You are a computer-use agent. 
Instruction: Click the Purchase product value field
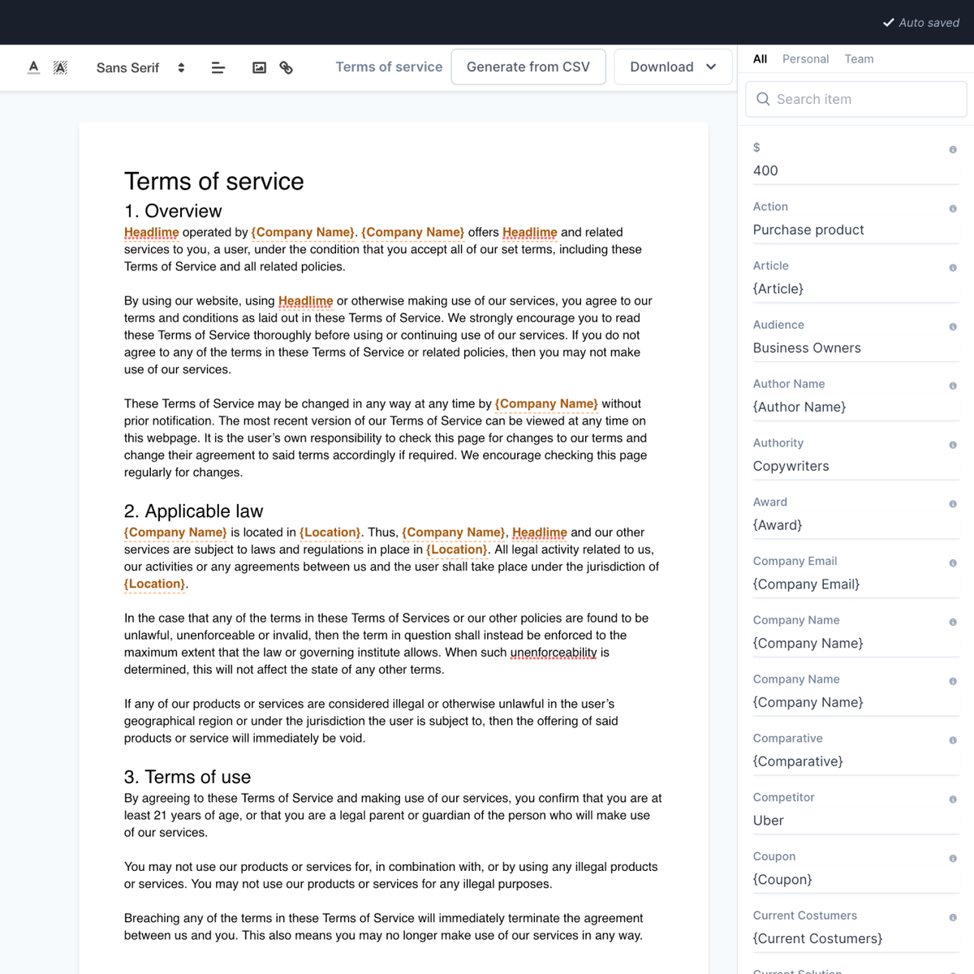(855, 230)
